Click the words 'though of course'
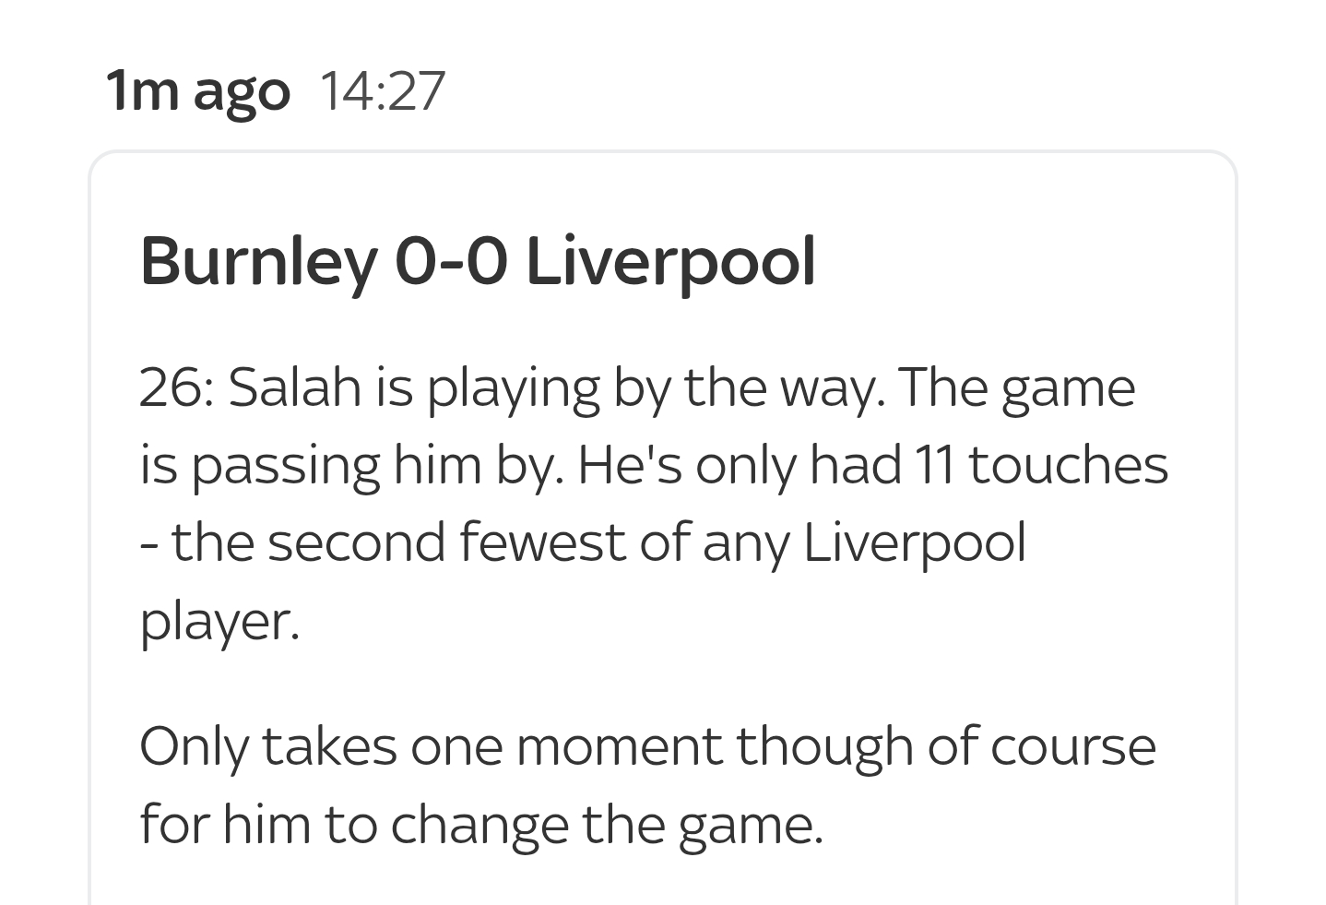This screenshot has height=905, width=1326. click(x=946, y=747)
